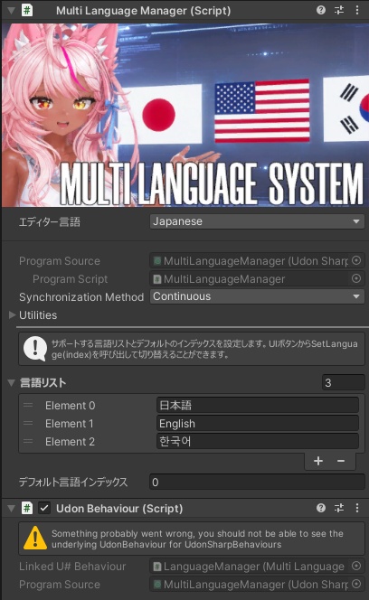This screenshot has height=600, width=369.
Task: Collapse the Udon Behaviour component foldout
Action: (12, 508)
